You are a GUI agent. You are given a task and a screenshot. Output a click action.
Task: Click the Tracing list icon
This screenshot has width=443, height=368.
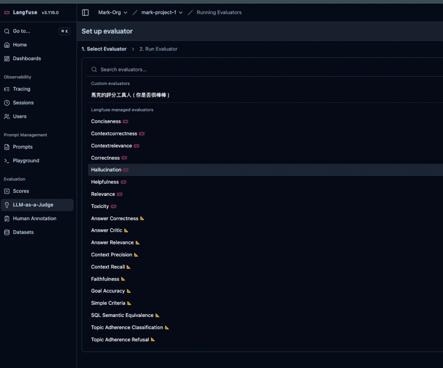7,89
